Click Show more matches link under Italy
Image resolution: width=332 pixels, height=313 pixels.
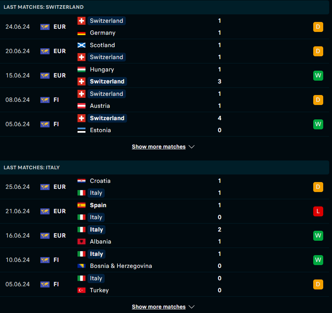click(159, 307)
